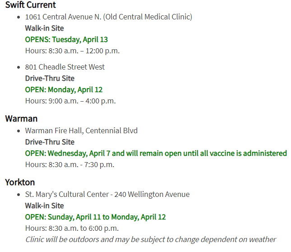
Task: Select Warman Fire Hall, Centennial Blvd text
Action: [x=81, y=131]
